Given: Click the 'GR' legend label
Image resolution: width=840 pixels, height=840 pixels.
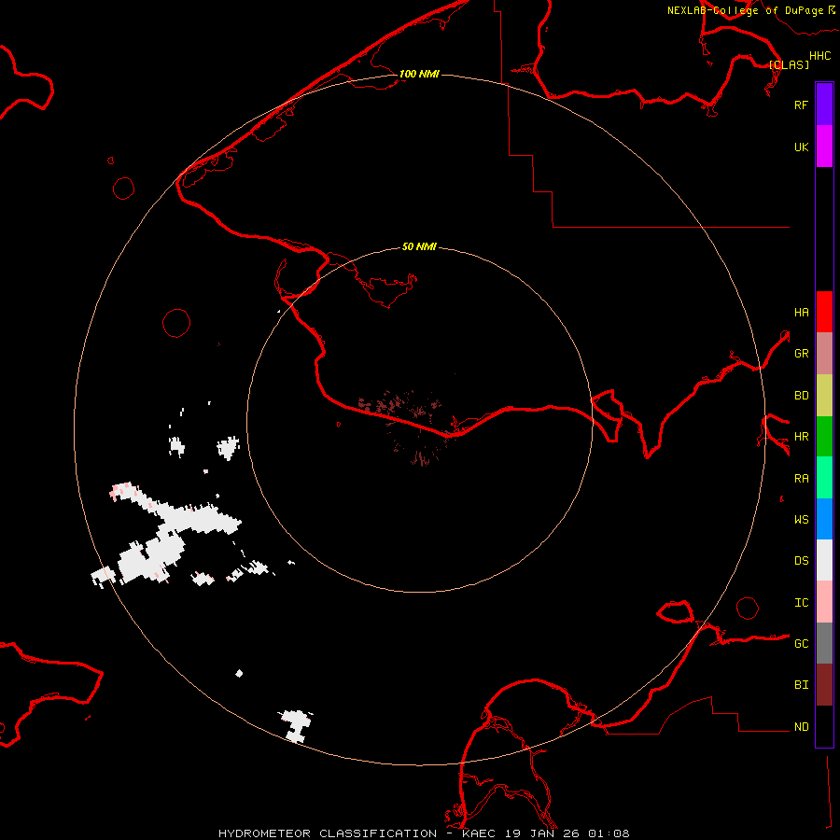Looking at the screenshot, I should point(801,354).
